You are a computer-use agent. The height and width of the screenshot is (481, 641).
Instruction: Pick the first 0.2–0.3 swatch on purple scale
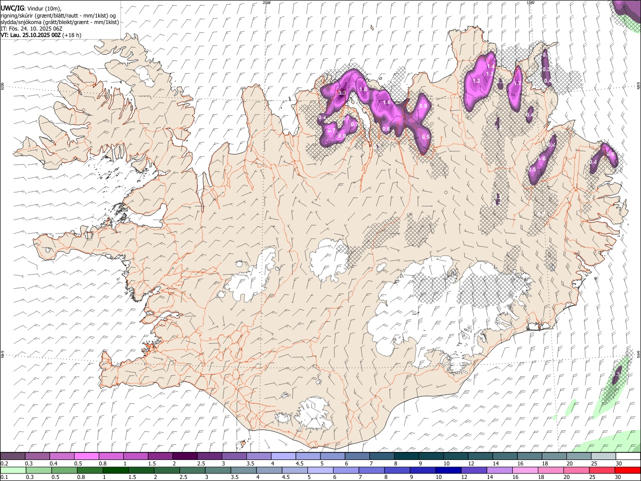tap(13, 456)
